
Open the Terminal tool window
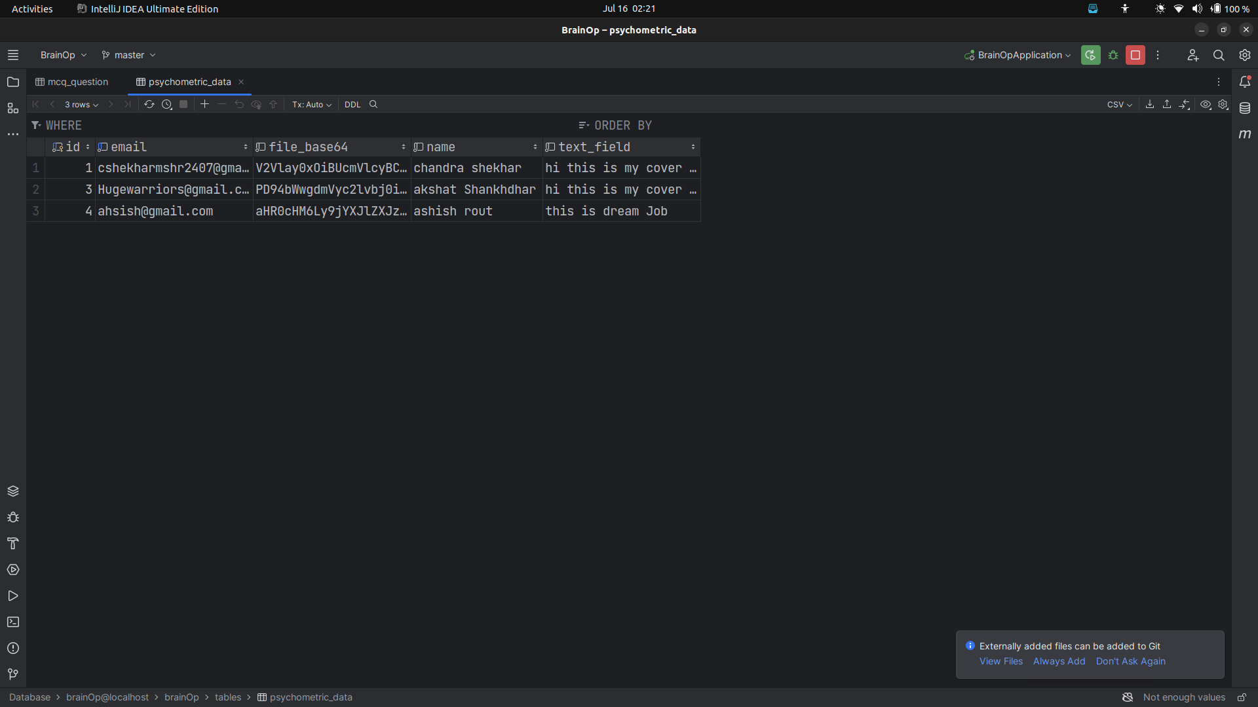(13, 622)
